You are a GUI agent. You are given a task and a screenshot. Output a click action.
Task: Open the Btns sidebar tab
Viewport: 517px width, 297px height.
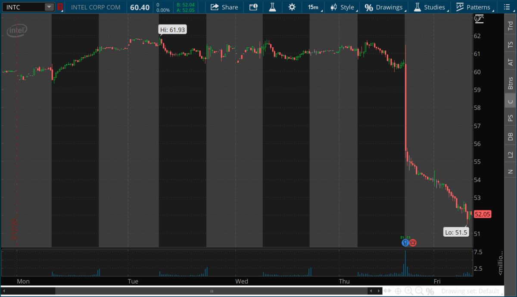click(x=511, y=82)
